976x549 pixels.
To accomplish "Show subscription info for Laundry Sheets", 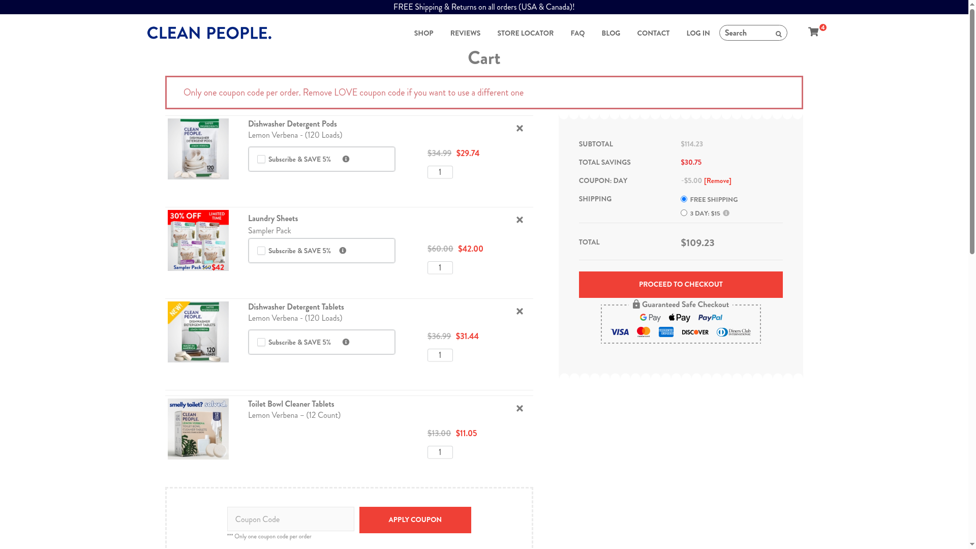I will pyautogui.click(x=343, y=251).
